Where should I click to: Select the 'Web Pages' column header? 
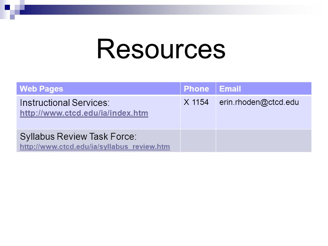(98, 89)
